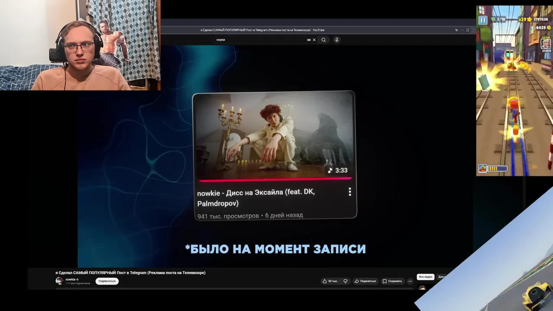Click the '941 тыс. просмотров' view count text

pos(228,216)
